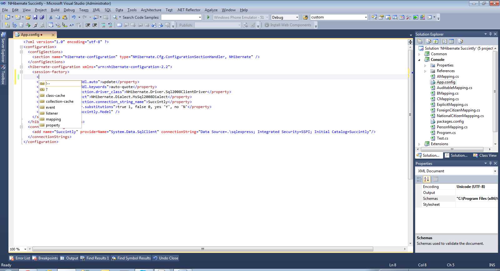500x271 pixels.
Task: Open the Build menu
Action: [55, 10]
